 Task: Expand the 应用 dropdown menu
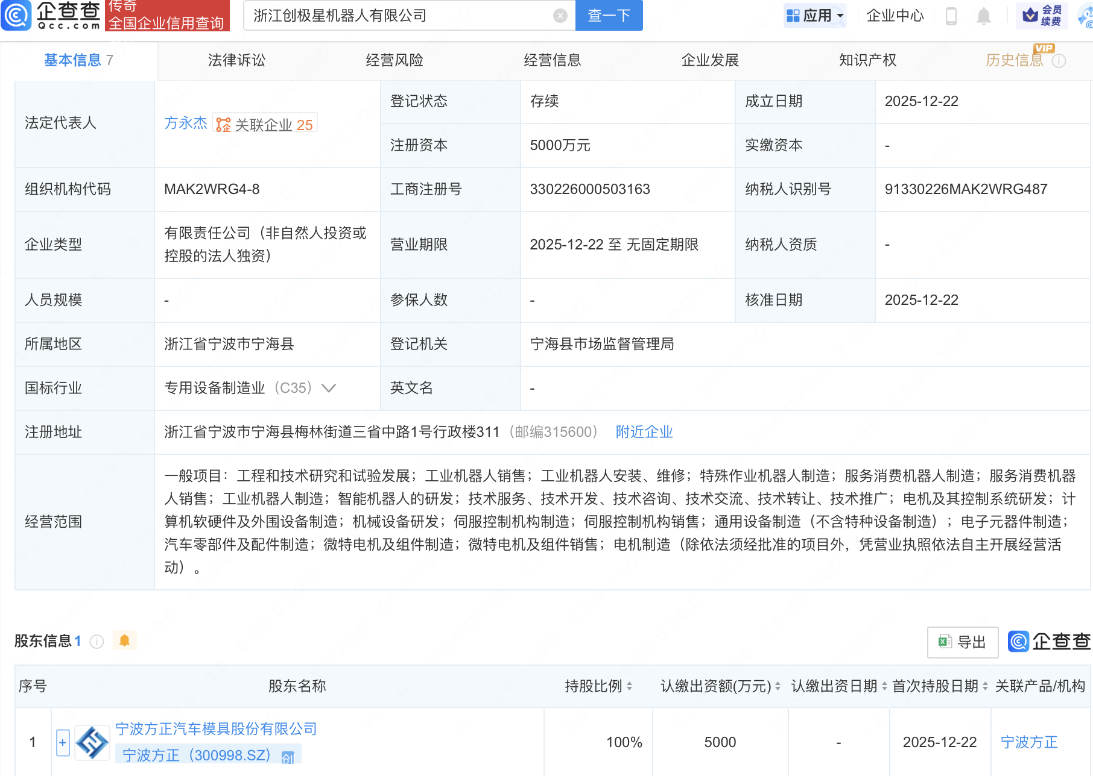point(815,16)
